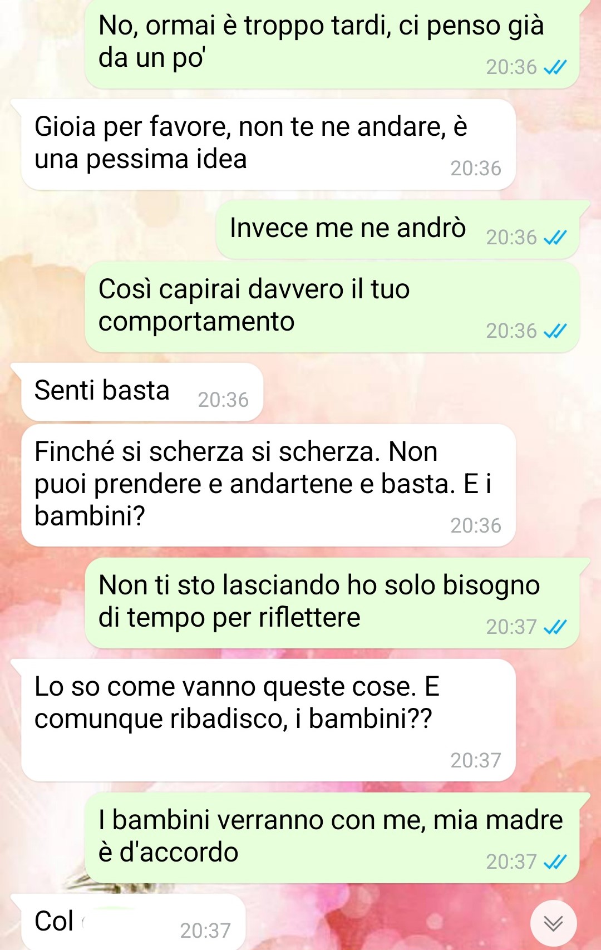Screen dimensions: 601x950
Task: Tap 20:36 timestamp on 'Senti basta'
Action: pyautogui.click(x=223, y=400)
